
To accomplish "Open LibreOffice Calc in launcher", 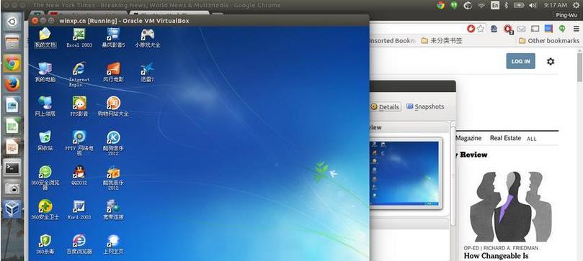I will click(x=12, y=127).
